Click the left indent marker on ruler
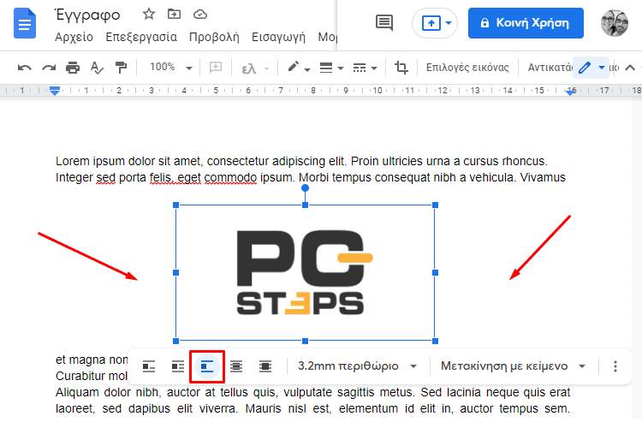This screenshot has width=642, height=428. tap(55, 91)
